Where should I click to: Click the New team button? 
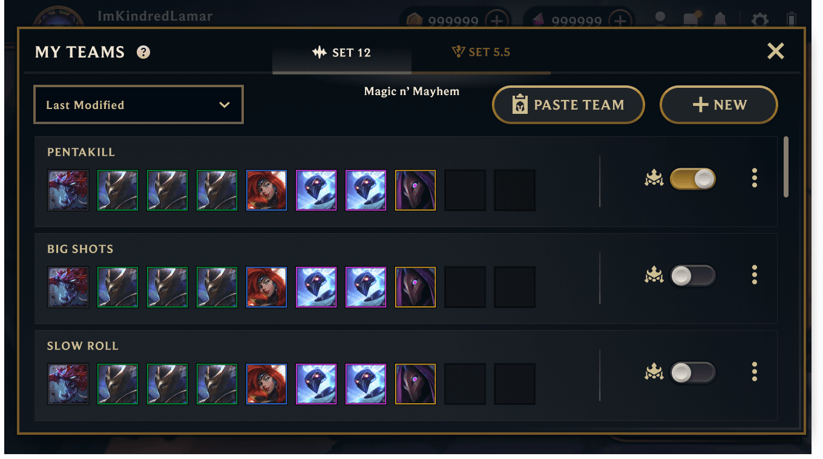718,105
